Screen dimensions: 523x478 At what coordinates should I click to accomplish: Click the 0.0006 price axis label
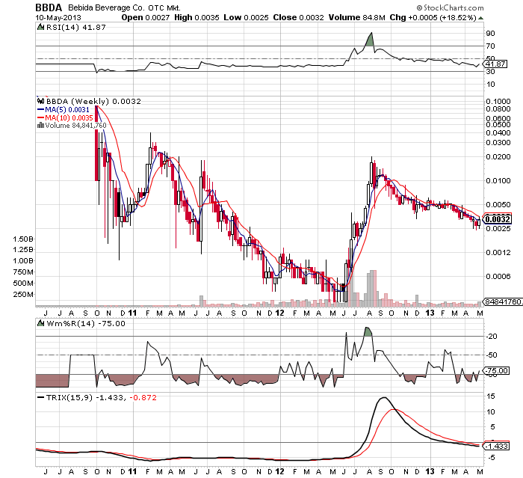(x=498, y=276)
